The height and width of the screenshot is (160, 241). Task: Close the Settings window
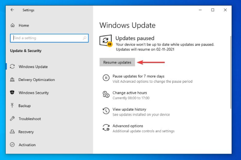click(225, 10)
